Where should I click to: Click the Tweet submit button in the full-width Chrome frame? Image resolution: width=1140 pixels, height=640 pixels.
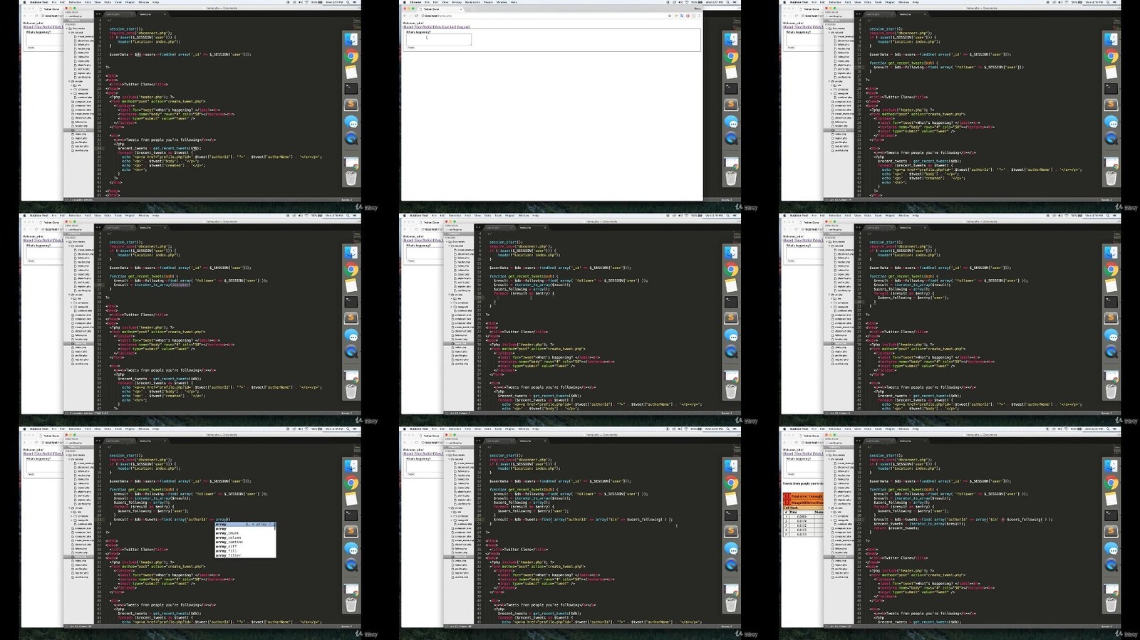point(410,48)
